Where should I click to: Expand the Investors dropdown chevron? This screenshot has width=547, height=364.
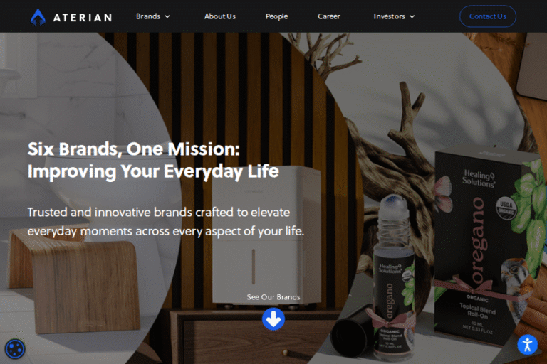click(412, 17)
